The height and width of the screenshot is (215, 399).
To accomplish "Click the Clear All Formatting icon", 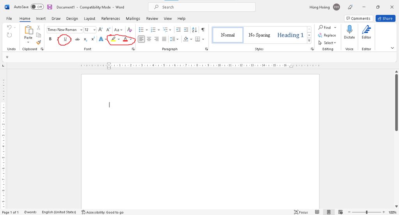I will tap(129, 30).
